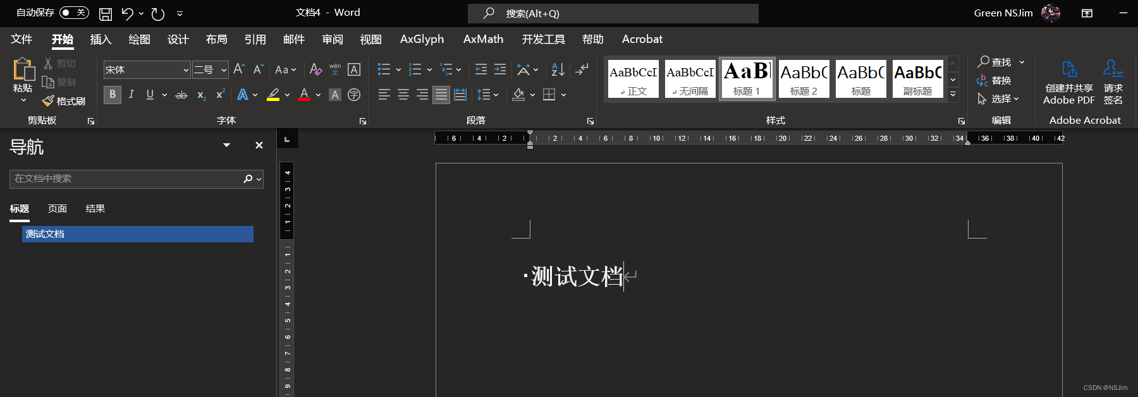Switch to the AxMath tab
Screen dimensions: 1138x397
(x=483, y=39)
